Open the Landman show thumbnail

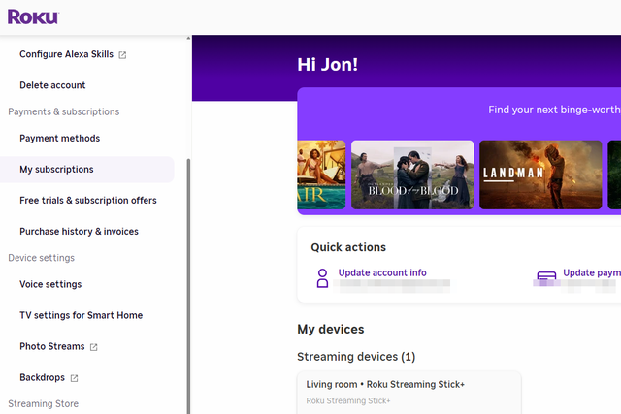tap(540, 175)
